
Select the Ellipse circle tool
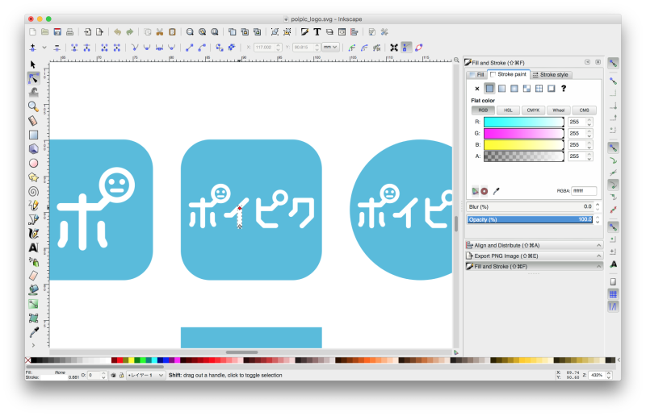[33, 164]
